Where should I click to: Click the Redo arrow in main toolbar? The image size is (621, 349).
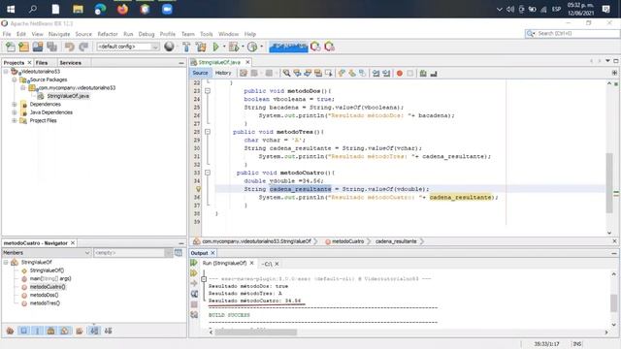[83, 47]
